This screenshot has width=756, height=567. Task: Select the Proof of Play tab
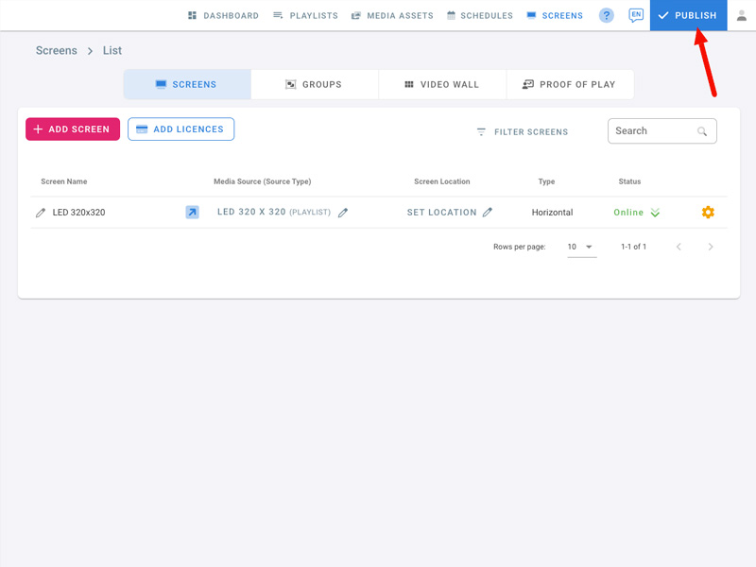click(569, 84)
